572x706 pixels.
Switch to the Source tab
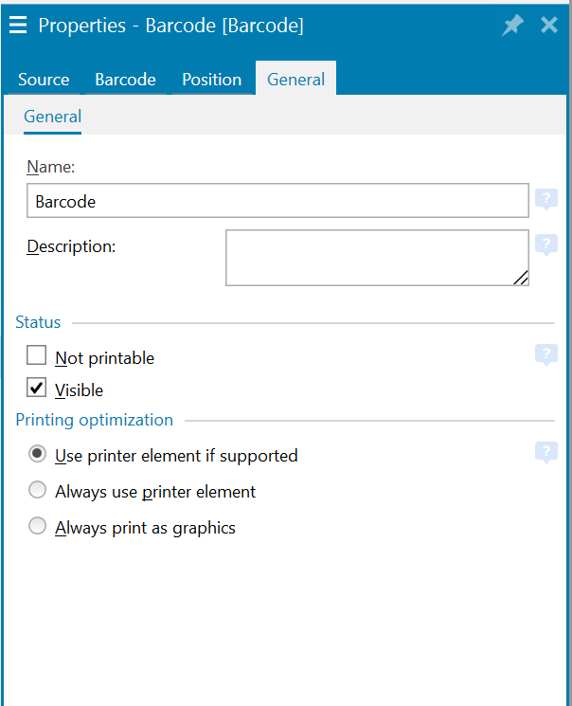(44, 80)
